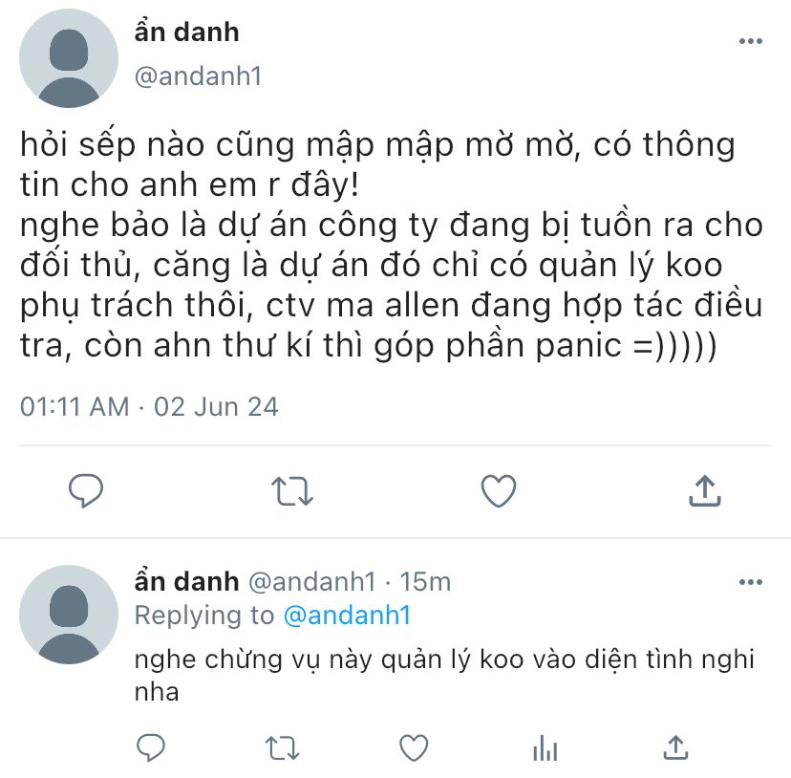Open ẩn danh's profile from main tweet name
The image size is (791, 778).
186,32
